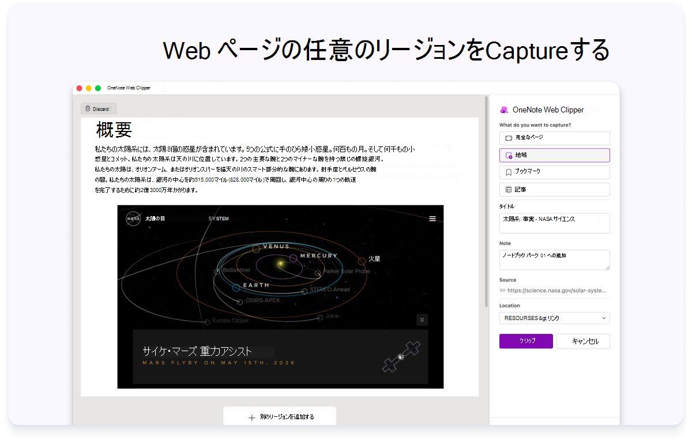Click the 太陽の目 text in NASA header

[x=155, y=219]
